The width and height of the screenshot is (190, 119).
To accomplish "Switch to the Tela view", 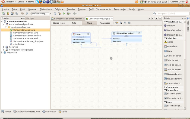I will [74, 23].
